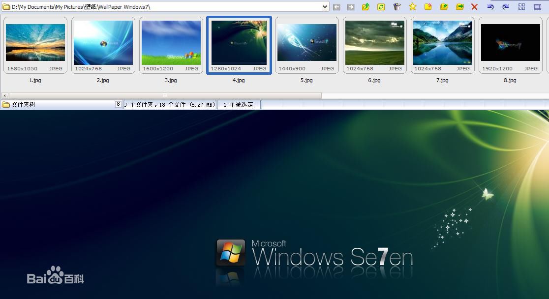549x299 pixels.
Task: Create a new folder
Action: point(428,7)
